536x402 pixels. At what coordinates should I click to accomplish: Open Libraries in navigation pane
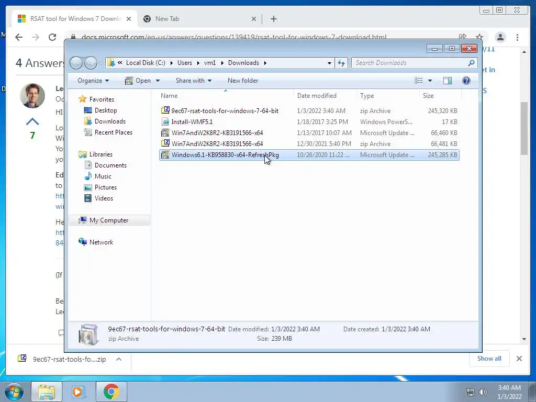[x=101, y=154]
